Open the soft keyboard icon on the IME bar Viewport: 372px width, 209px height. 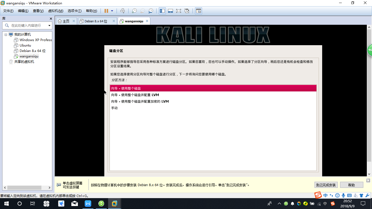click(x=349, y=195)
